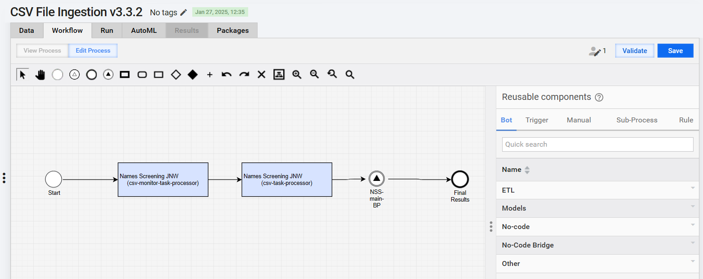The image size is (703, 279).
Task: Switch to Sub-Process components tab
Action: tap(637, 120)
